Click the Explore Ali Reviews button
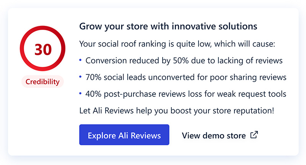 pyautogui.click(x=124, y=135)
